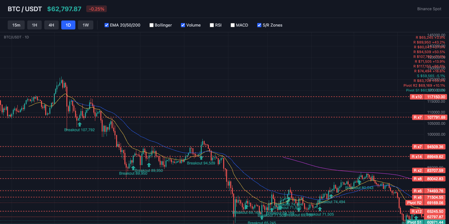449x224 pixels.
Task: Choose the 4H timeframe
Action: [51, 25]
